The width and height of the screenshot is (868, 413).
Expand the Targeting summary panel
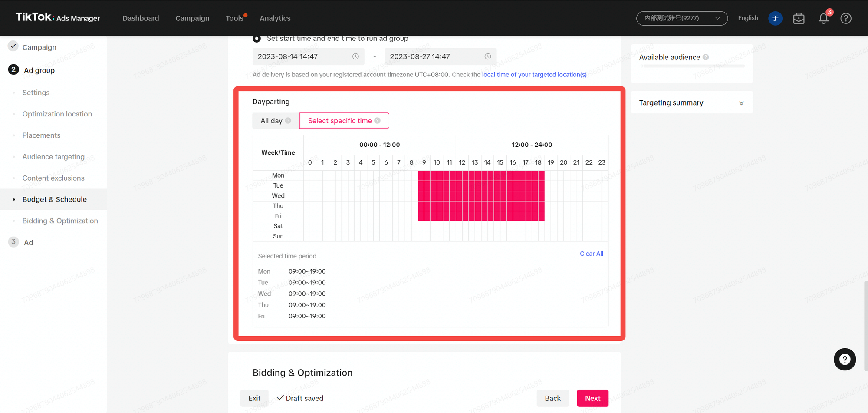click(741, 103)
